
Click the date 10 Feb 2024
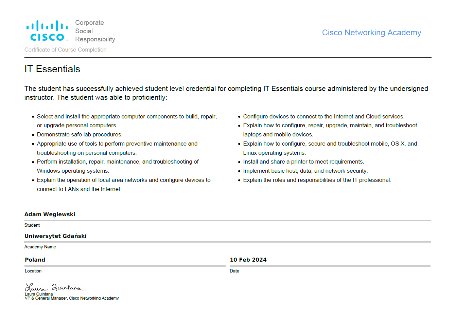coord(248,260)
